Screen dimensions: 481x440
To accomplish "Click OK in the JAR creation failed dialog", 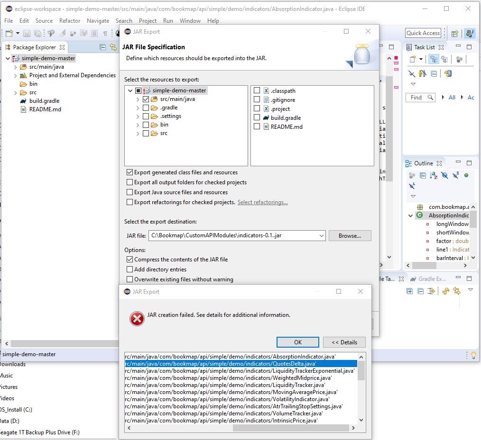I will coord(297,342).
